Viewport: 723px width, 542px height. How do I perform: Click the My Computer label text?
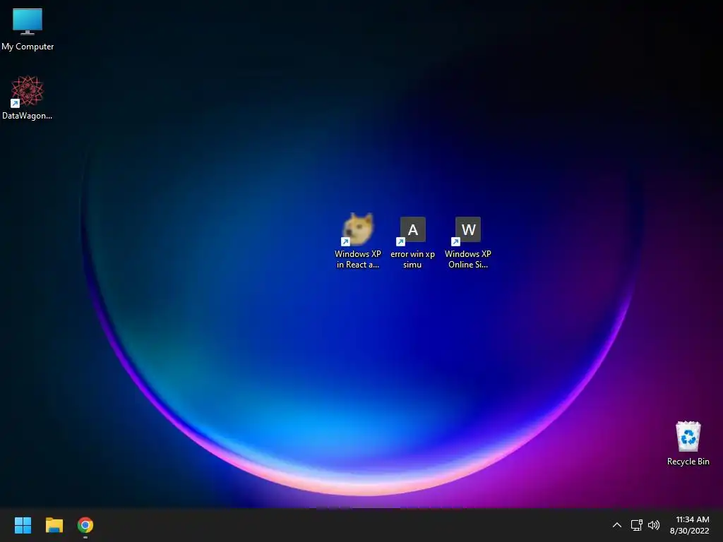pos(28,47)
